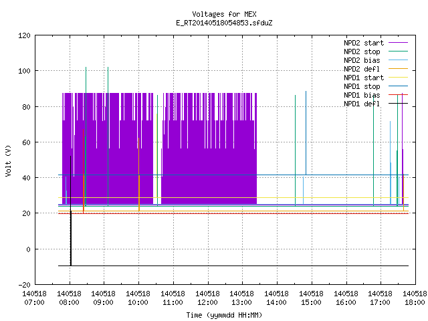Click the y-axis tick value 60
Screen dimensions: 428x321
coord(26,142)
